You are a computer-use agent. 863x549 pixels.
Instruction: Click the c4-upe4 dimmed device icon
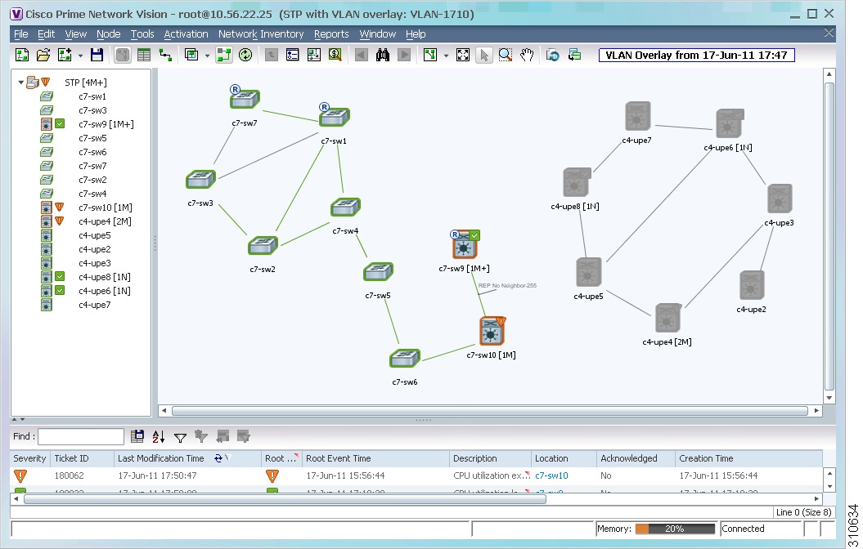(x=667, y=318)
